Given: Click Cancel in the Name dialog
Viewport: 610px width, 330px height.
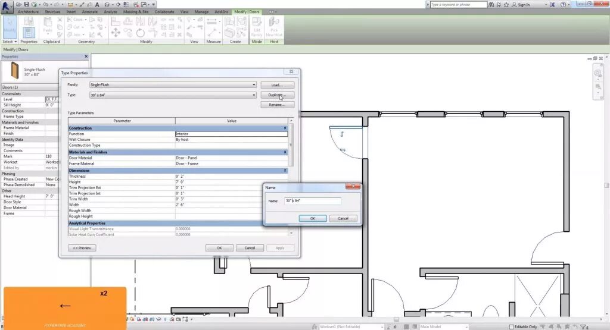Looking at the screenshot, I should [343, 219].
